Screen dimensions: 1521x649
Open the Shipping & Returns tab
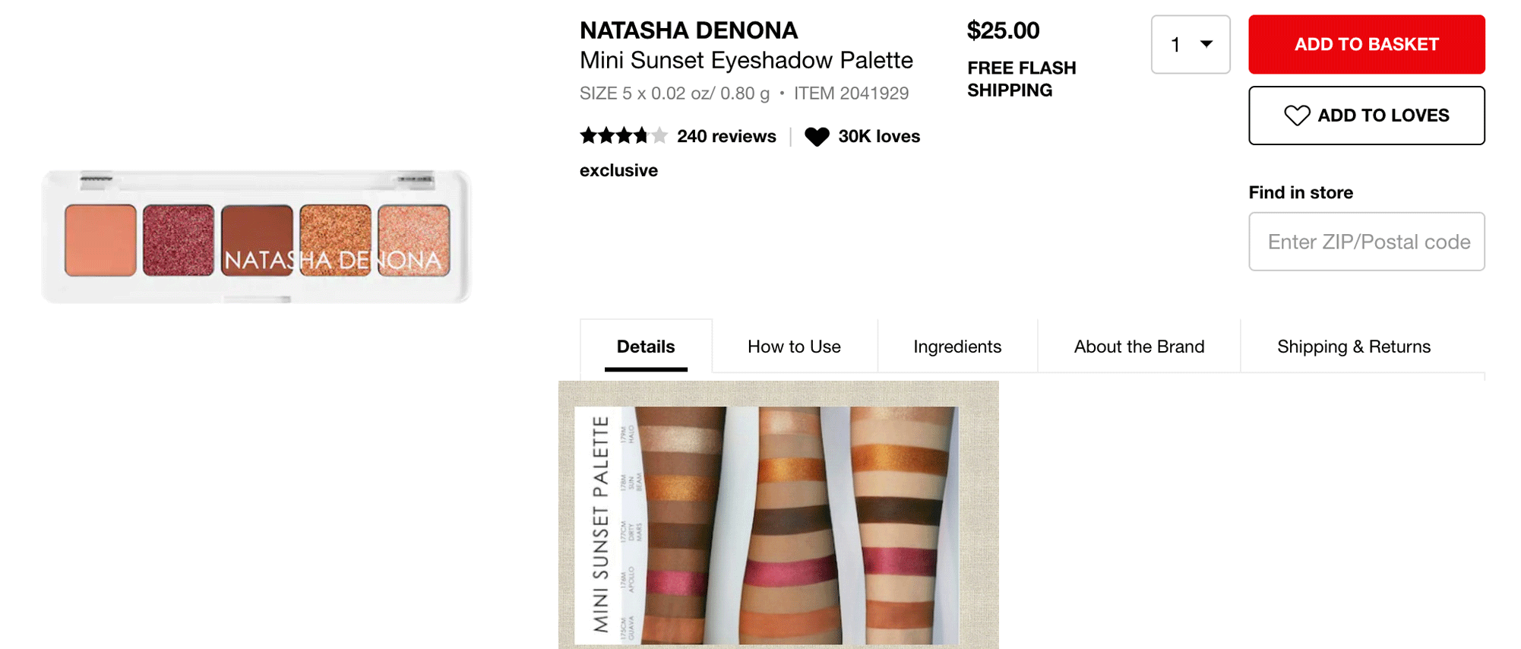point(1353,347)
